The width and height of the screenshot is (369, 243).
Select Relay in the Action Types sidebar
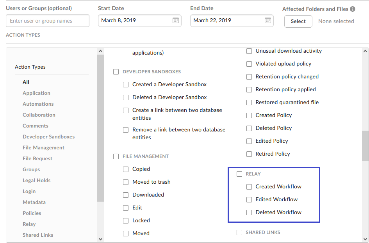pyautogui.click(x=29, y=224)
